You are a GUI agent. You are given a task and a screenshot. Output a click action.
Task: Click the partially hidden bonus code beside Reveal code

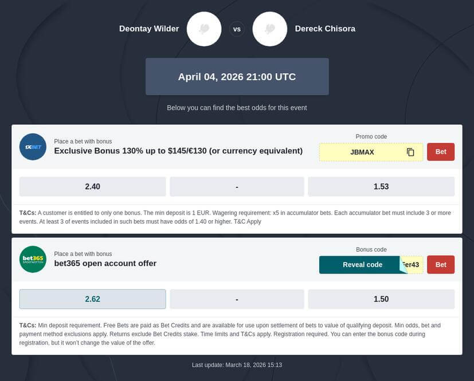[x=411, y=264]
